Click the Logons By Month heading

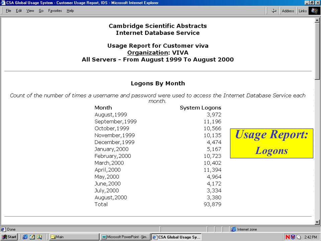pos(158,83)
